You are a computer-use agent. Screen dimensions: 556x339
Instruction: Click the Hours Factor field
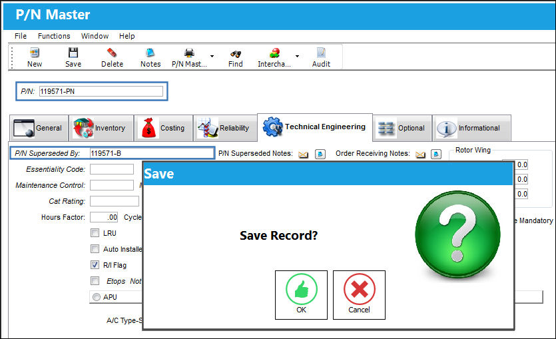104,217
